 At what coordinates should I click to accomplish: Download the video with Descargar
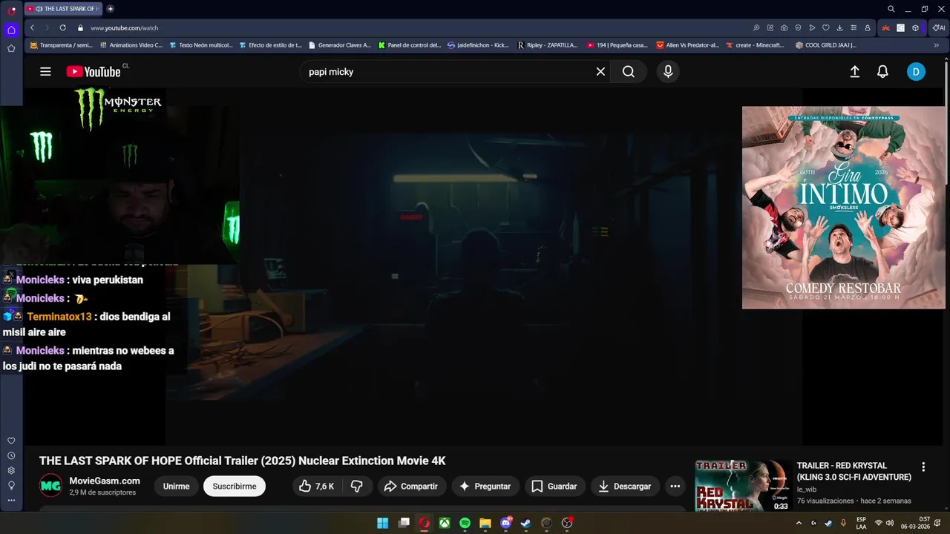pos(625,487)
